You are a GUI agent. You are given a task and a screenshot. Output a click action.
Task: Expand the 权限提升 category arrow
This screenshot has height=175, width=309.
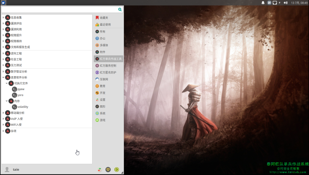(3, 35)
